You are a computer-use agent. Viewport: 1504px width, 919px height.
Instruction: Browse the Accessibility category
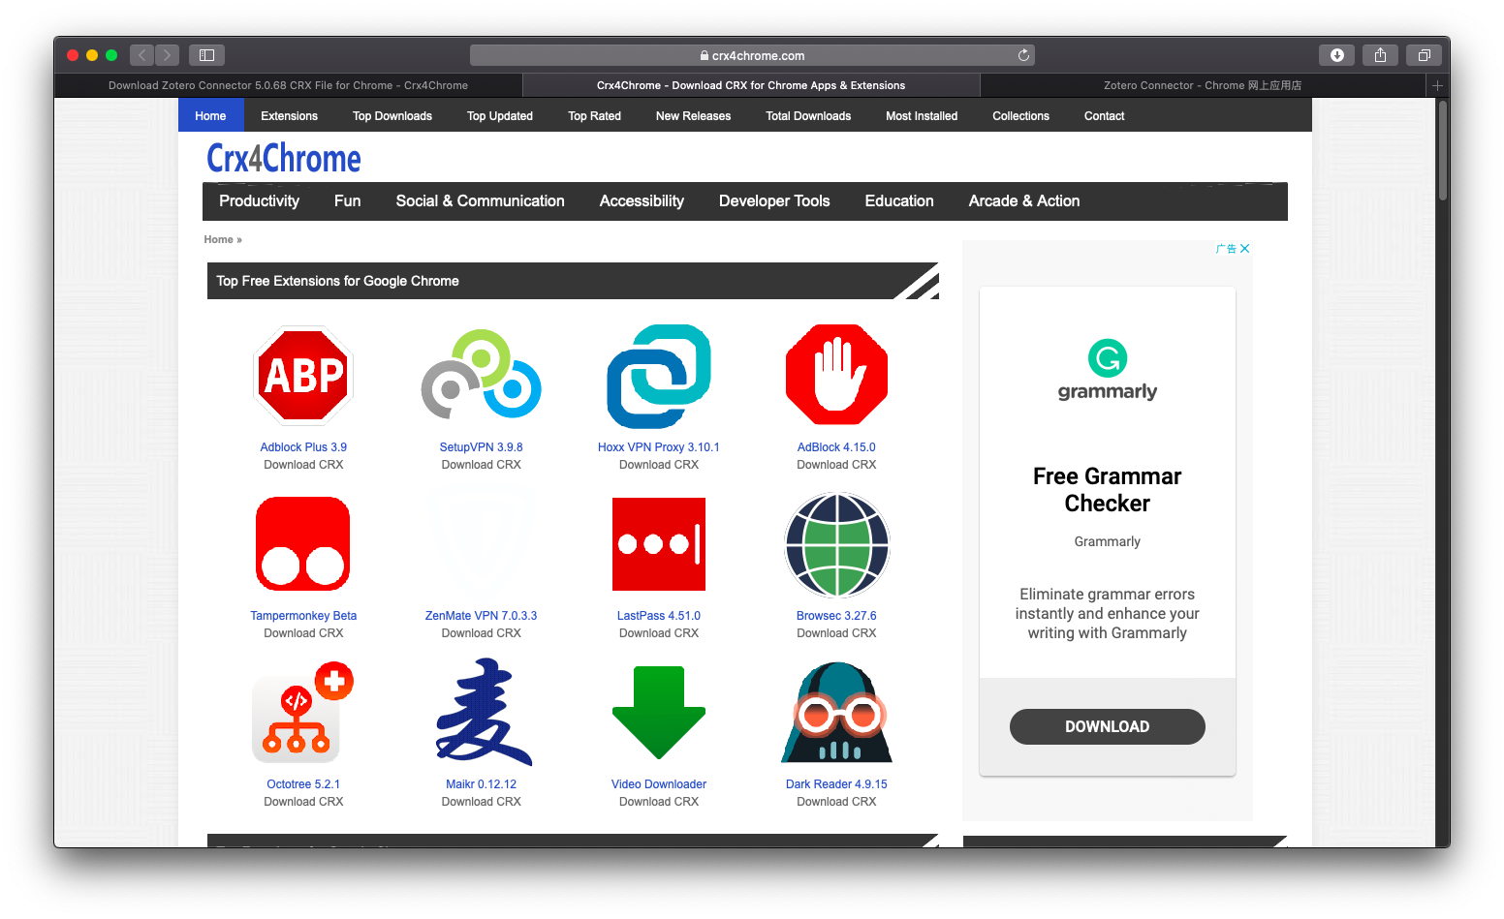coord(642,200)
